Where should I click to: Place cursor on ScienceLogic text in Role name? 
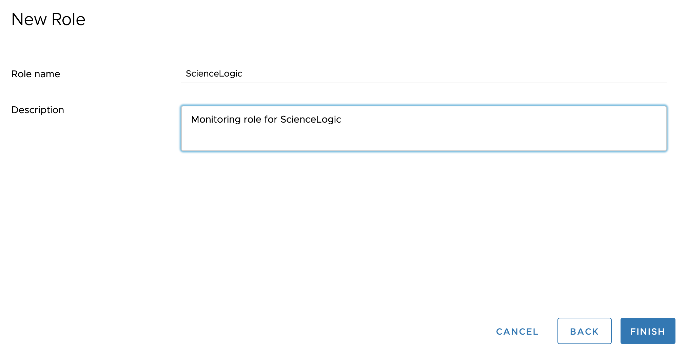point(214,74)
